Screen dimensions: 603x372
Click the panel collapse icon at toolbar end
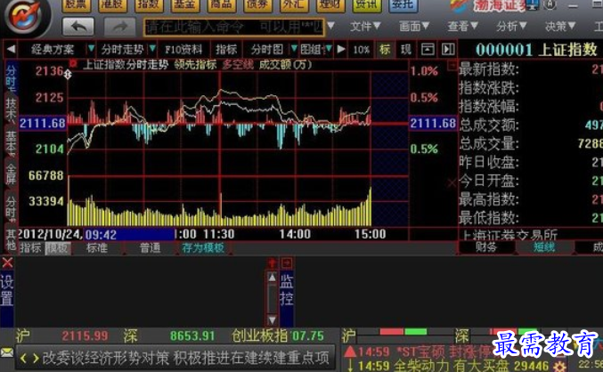448,49
